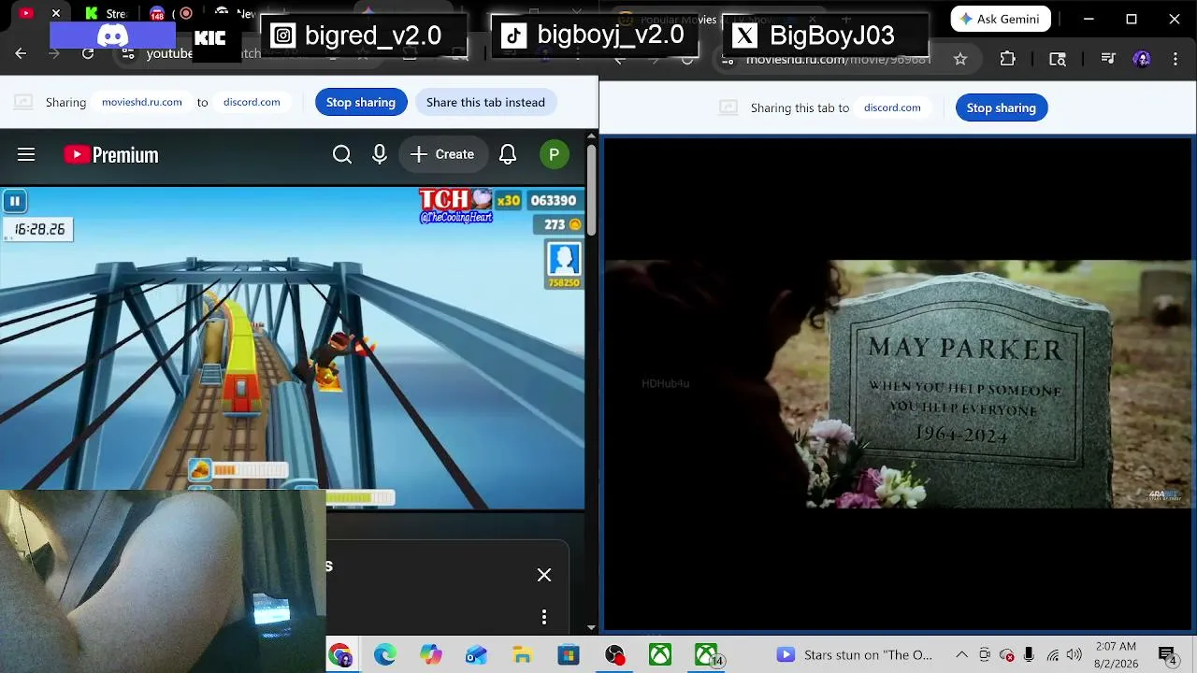Viewport: 1197px width, 673px height.
Task: Open the three-dot options below the video
Action: point(544,617)
